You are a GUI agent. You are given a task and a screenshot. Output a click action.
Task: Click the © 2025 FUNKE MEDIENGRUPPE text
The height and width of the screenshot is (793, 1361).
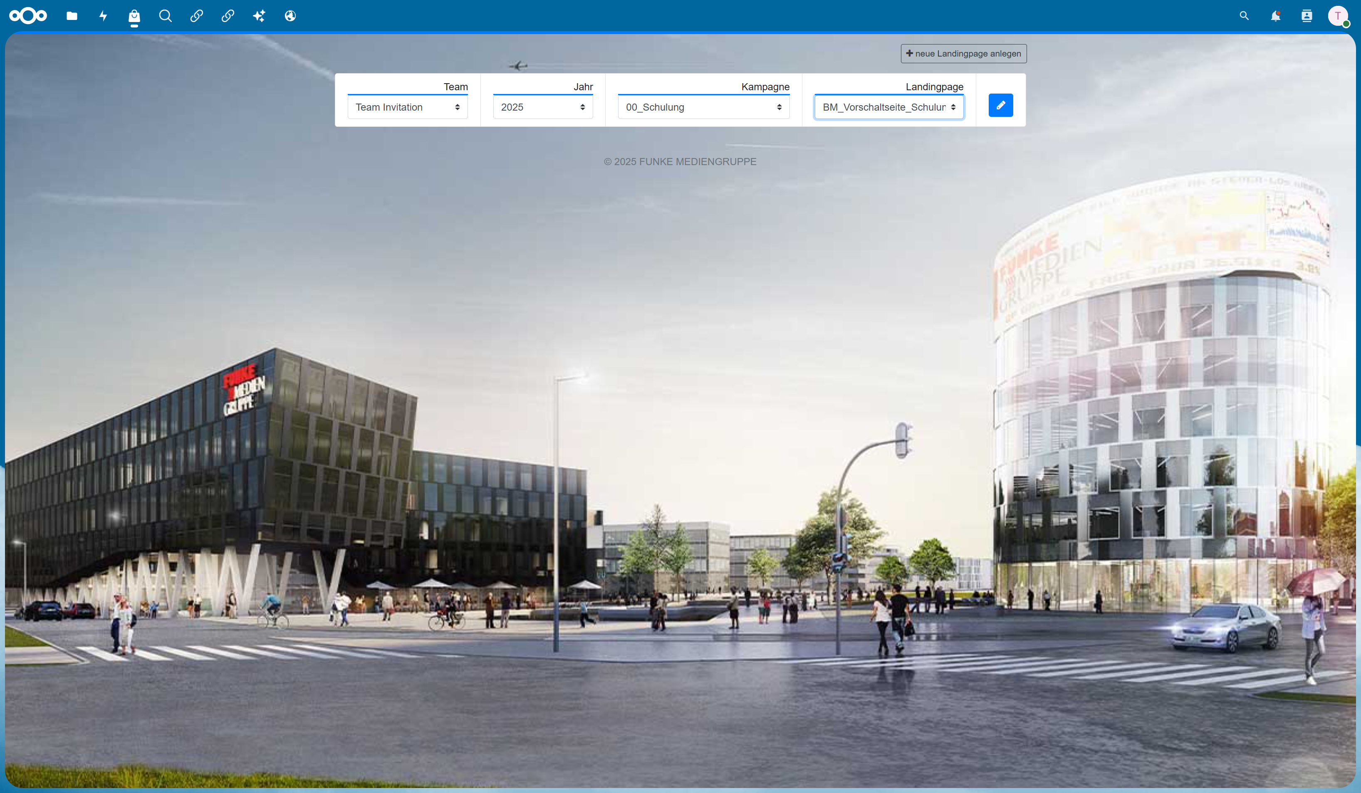pos(680,161)
